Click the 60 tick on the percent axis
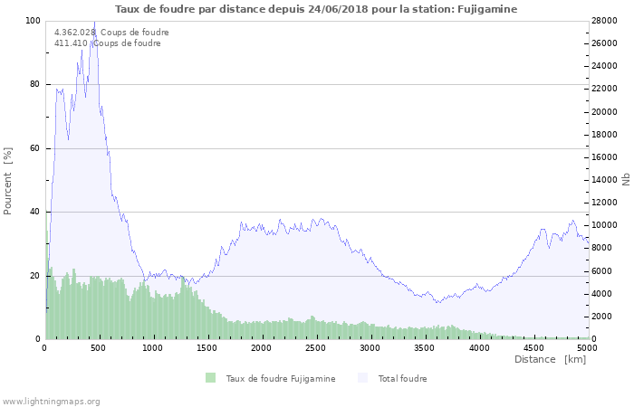634x407 pixels. pos(34,148)
